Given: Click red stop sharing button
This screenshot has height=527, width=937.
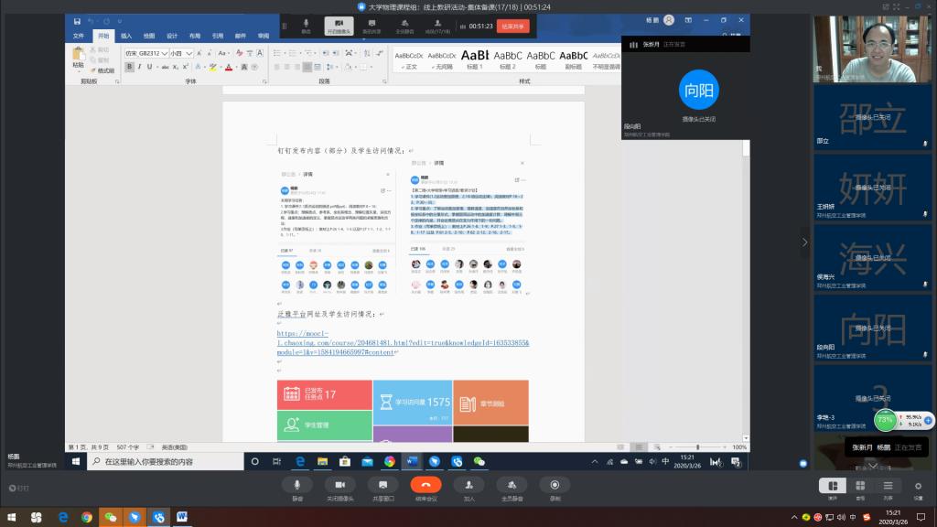Looking at the screenshot, I should pyautogui.click(x=513, y=27).
